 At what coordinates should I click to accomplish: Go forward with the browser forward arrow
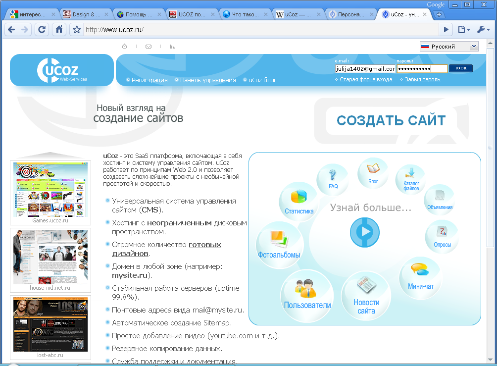(x=25, y=30)
